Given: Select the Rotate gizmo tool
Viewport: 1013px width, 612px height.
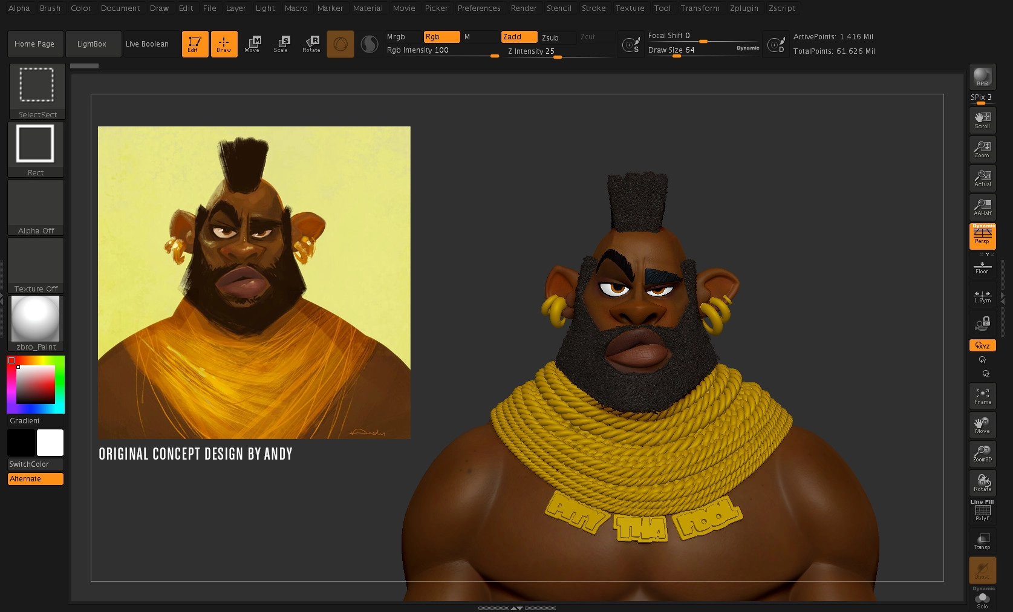Looking at the screenshot, I should pyautogui.click(x=311, y=44).
